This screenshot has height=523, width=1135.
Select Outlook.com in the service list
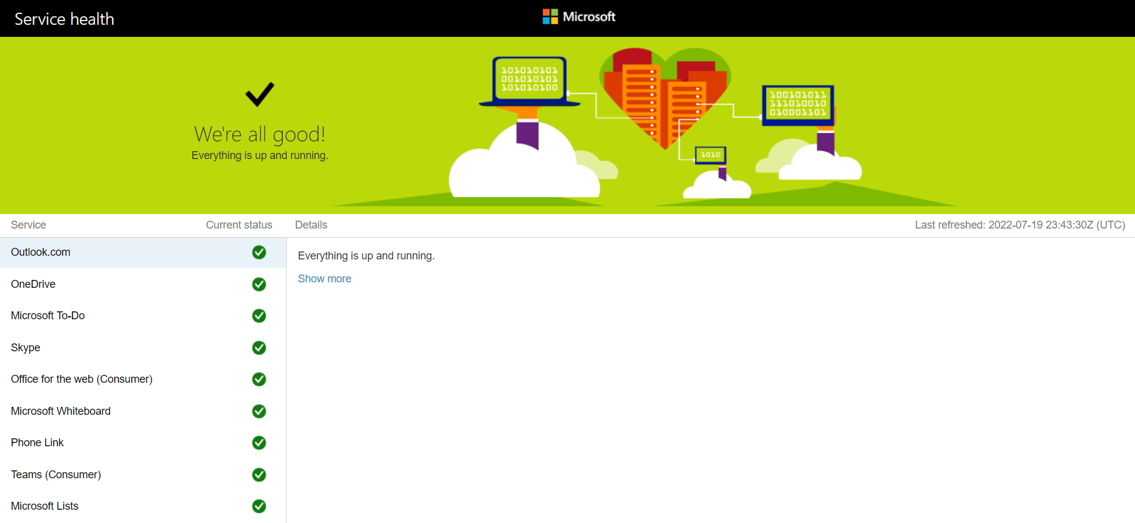(x=41, y=252)
